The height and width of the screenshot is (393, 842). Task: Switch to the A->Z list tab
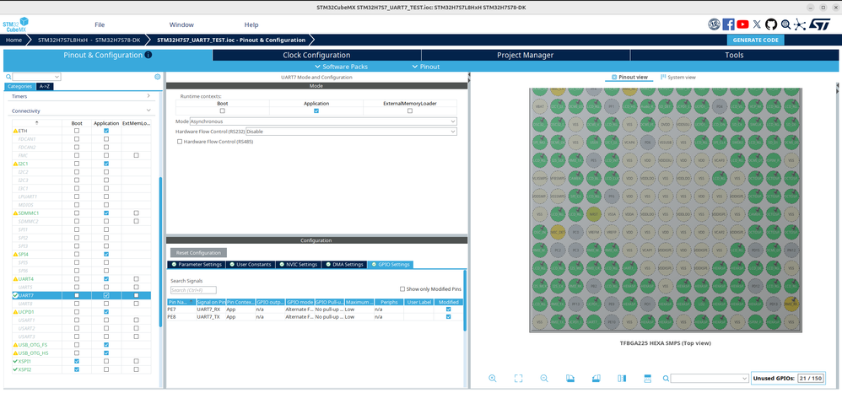tap(45, 86)
